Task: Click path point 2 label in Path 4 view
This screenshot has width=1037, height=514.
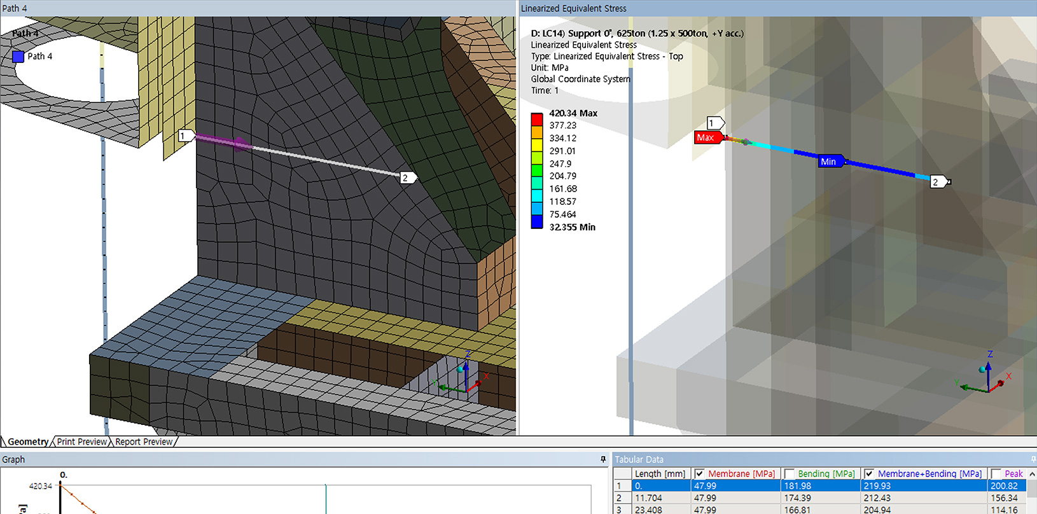Action: point(408,177)
